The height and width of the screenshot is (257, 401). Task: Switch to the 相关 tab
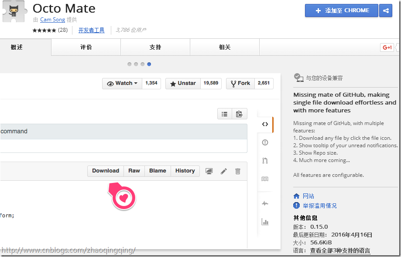click(225, 47)
